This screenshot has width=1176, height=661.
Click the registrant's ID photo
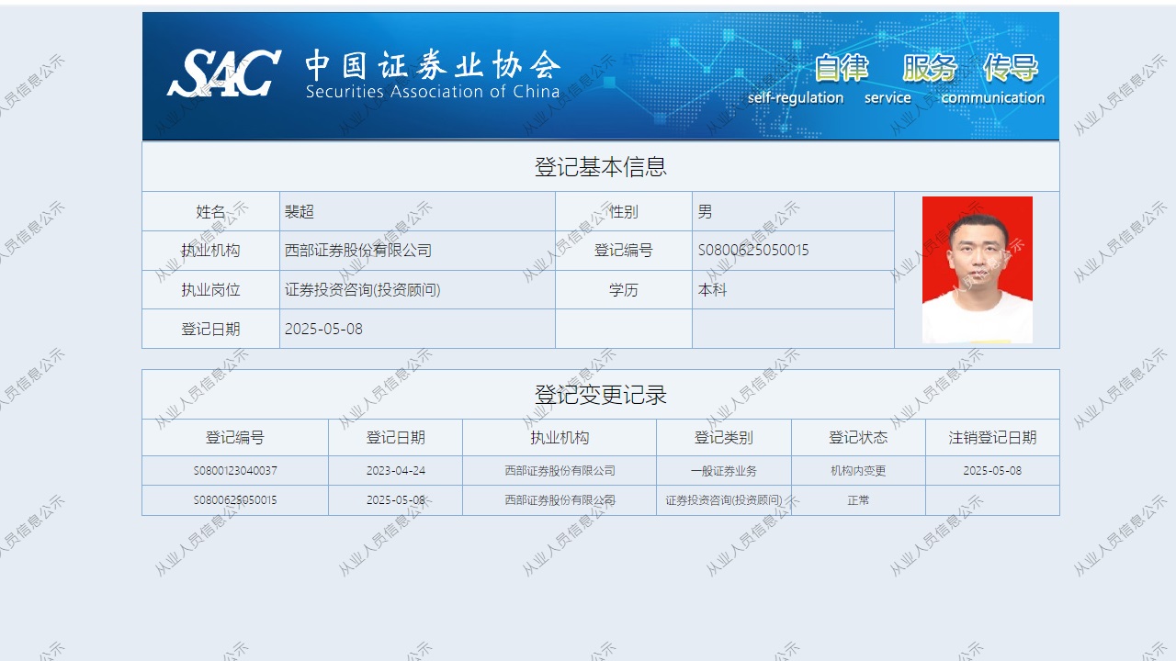(x=977, y=269)
